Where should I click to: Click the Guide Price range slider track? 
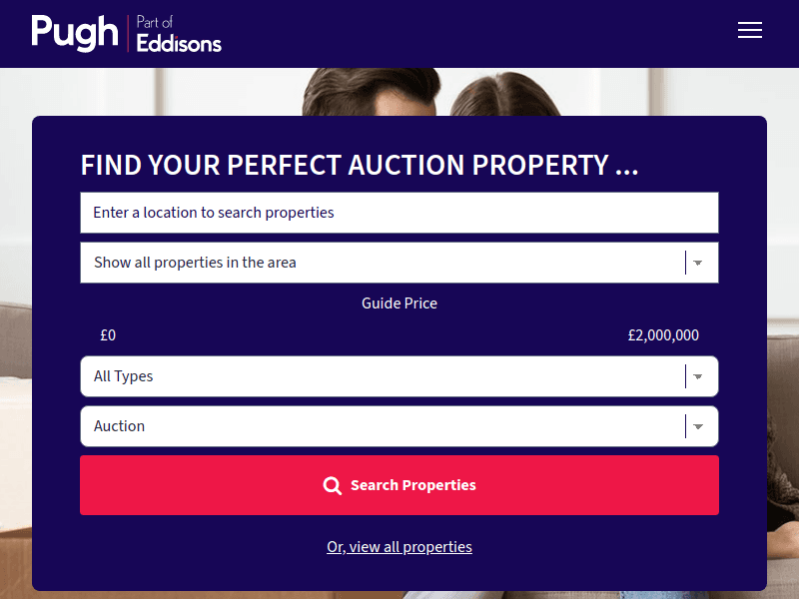tap(399, 335)
